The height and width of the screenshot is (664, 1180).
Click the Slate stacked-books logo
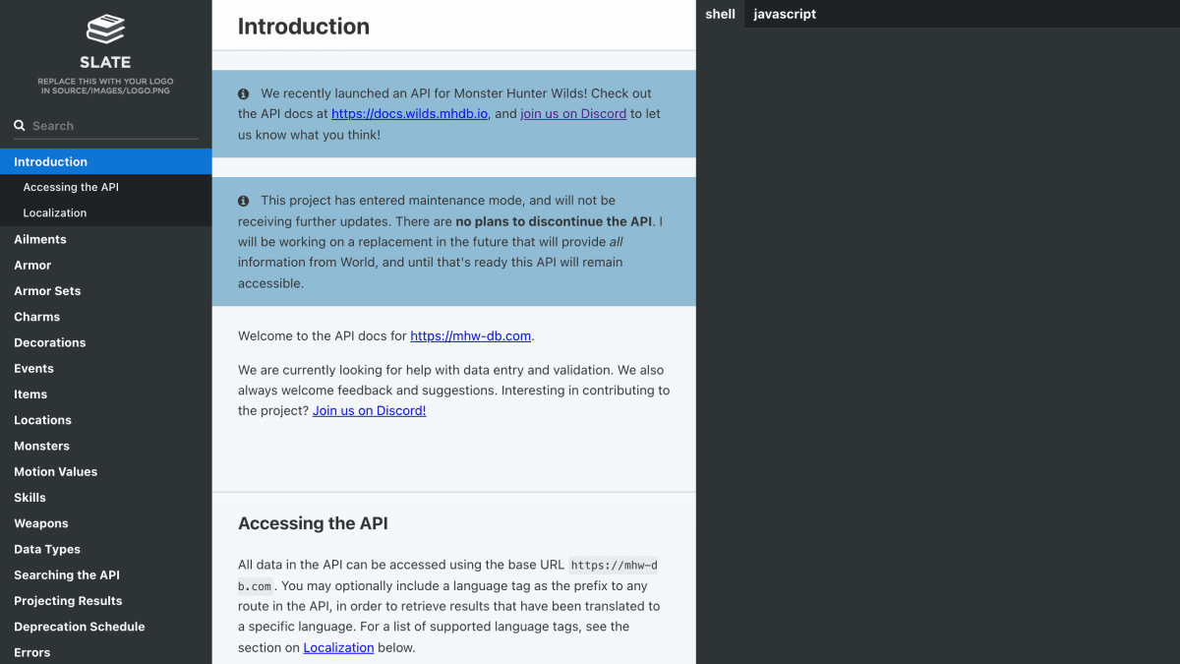pyautogui.click(x=105, y=30)
